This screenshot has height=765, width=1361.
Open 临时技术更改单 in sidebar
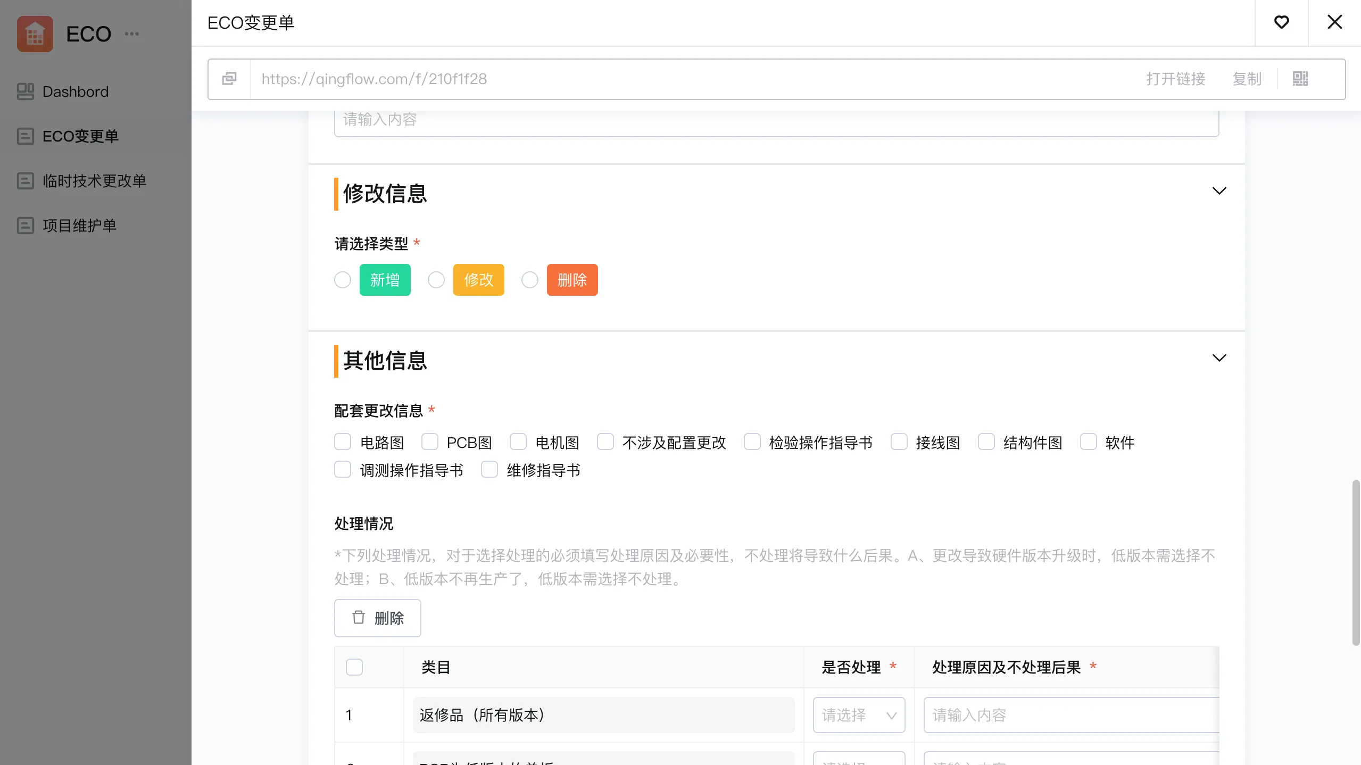(94, 181)
